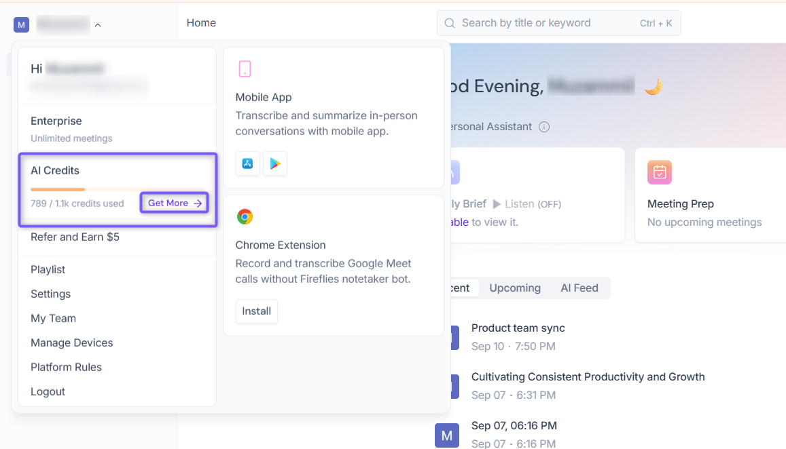Click the search magnifier icon
The width and height of the screenshot is (786, 449).
tap(450, 23)
